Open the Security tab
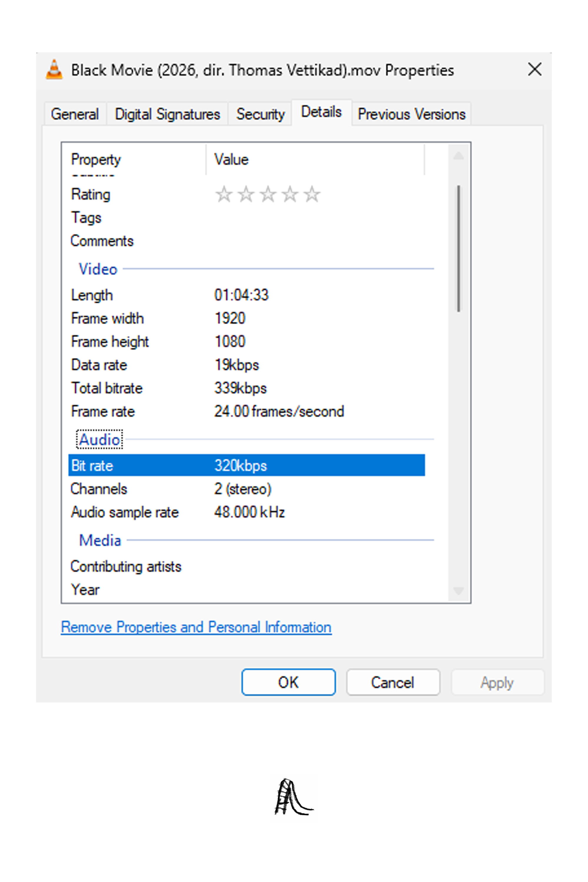The height and width of the screenshot is (882, 588). 260,114
